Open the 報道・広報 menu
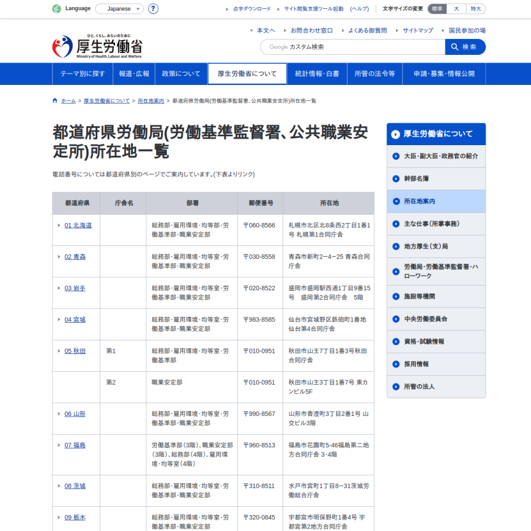Viewport: 531px width, 531px height. (134, 74)
